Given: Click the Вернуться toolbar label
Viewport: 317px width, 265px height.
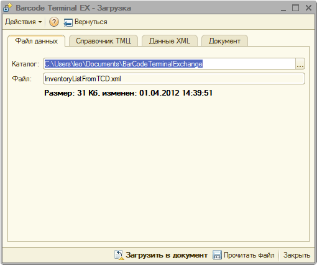Looking at the screenshot, I should [91, 22].
